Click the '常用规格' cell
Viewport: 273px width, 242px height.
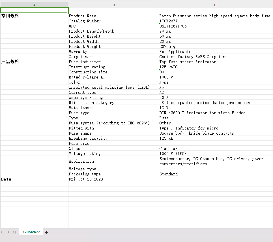pyautogui.click(x=34, y=16)
